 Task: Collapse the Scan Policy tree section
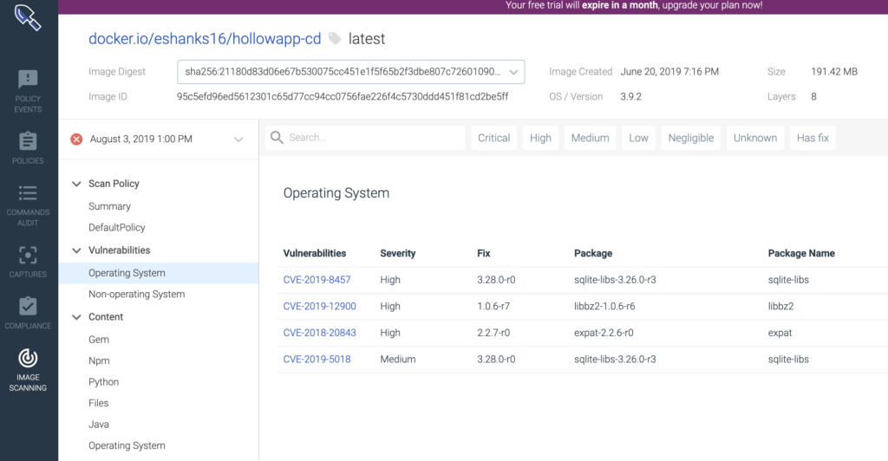click(x=75, y=184)
